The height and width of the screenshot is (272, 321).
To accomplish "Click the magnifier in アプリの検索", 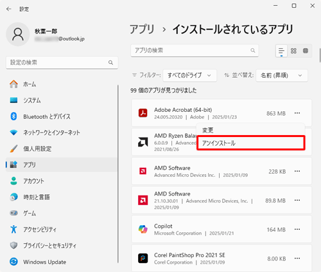I will tap(253, 51).
